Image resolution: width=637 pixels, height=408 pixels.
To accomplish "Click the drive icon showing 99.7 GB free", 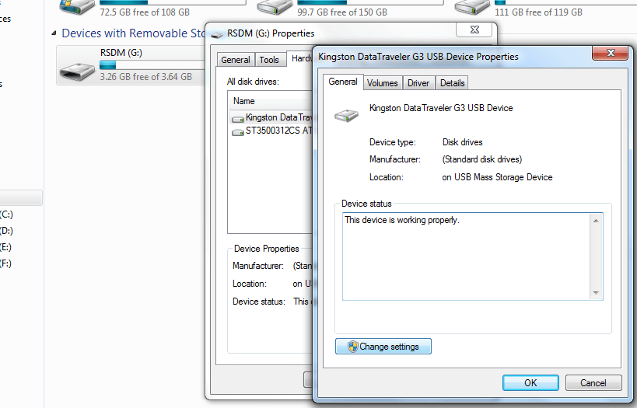I will (275, 8).
